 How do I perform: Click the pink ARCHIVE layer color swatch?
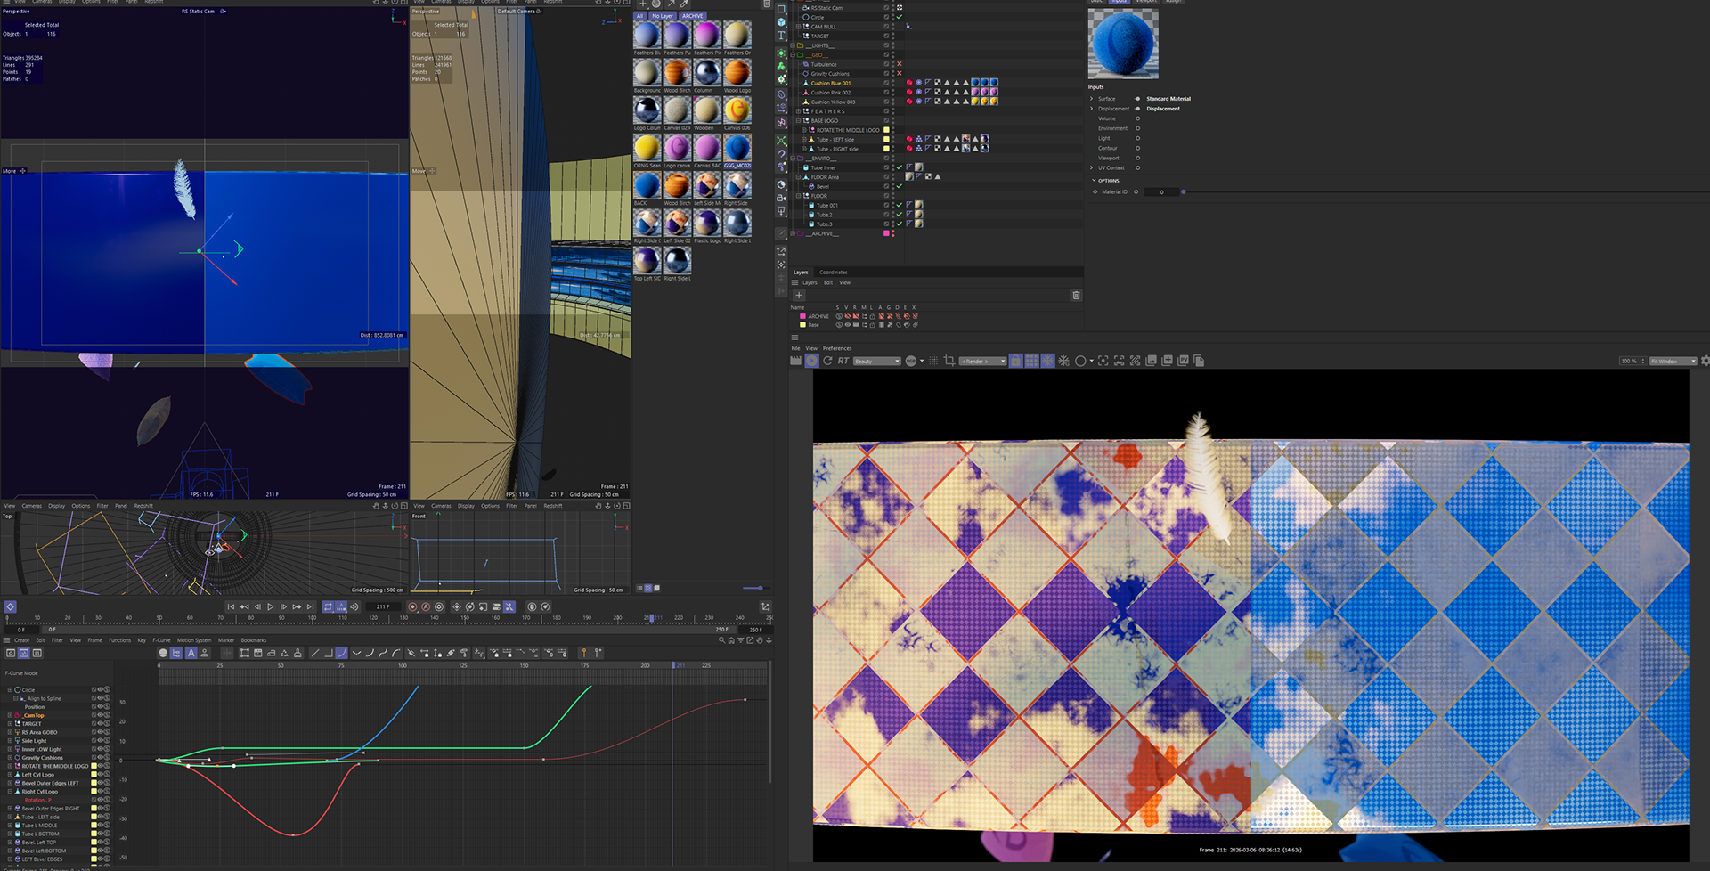pyautogui.click(x=802, y=316)
